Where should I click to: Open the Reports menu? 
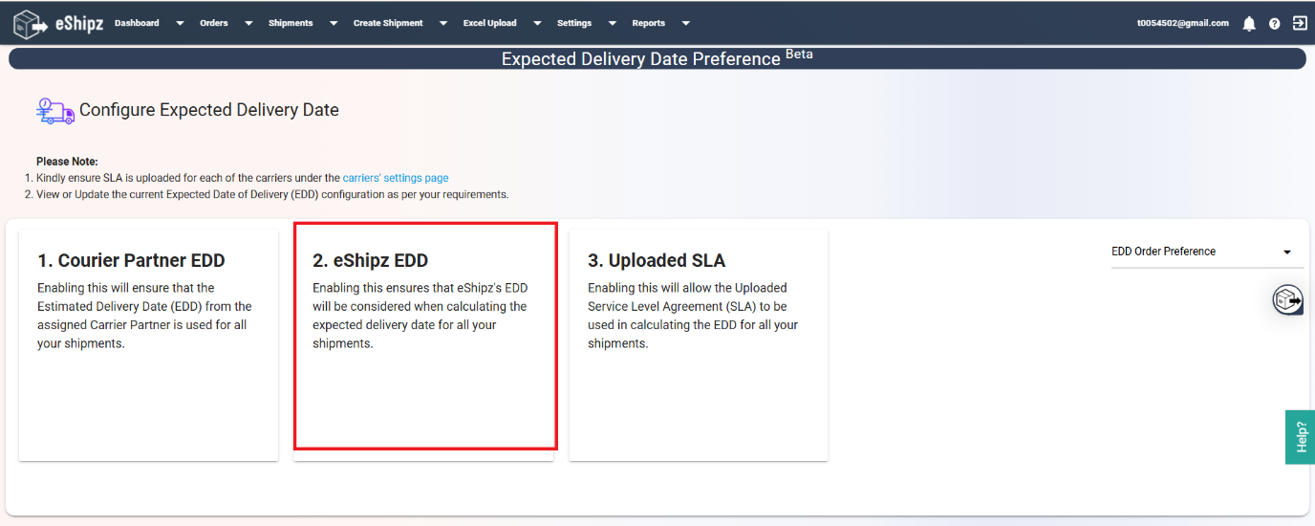(x=648, y=23)
